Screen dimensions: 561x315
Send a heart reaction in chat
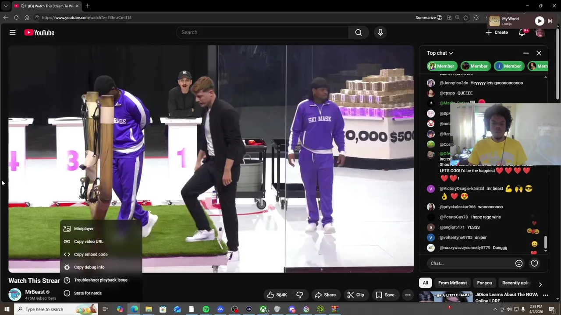coord(534,263)
